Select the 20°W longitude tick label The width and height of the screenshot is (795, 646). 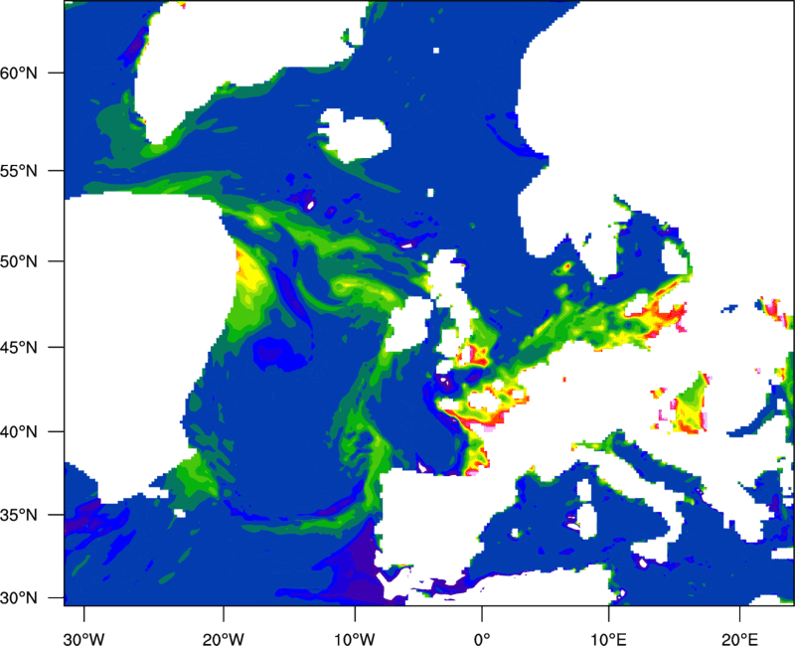click(223, 627)
